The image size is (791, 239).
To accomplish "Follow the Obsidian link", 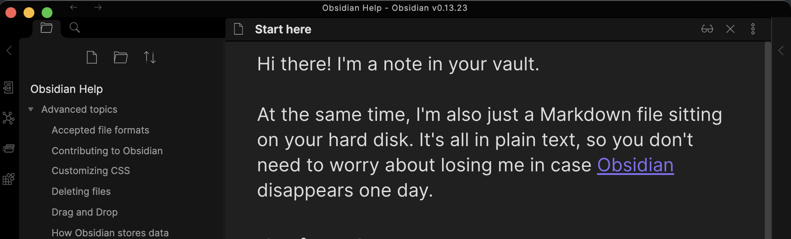I will point(635,165).
